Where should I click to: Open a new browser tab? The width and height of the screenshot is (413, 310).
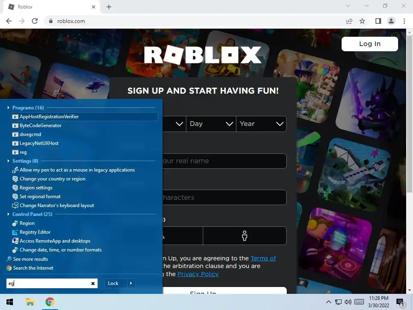pyautogui.click(x=109, y=7)
